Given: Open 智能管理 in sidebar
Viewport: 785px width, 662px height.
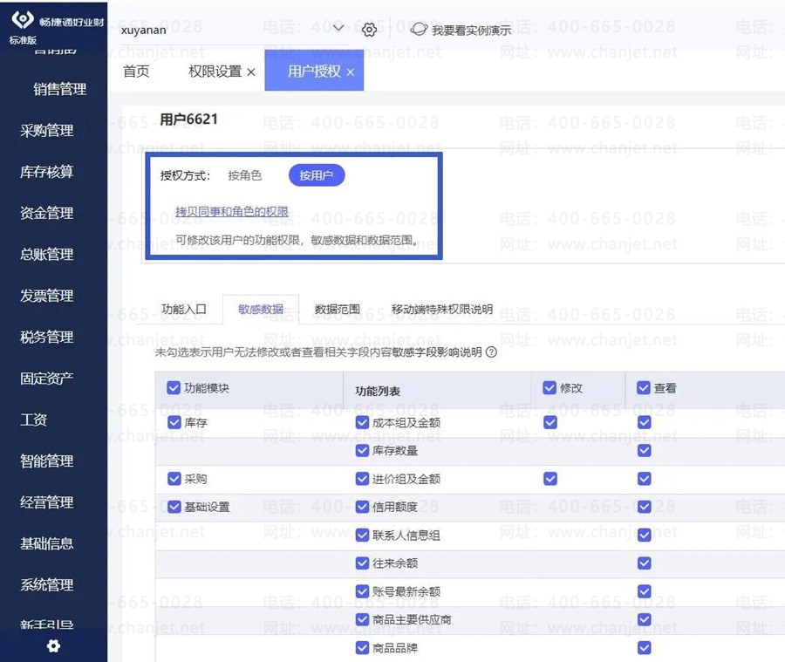Looking at the screenshot, I should point(46,461).
